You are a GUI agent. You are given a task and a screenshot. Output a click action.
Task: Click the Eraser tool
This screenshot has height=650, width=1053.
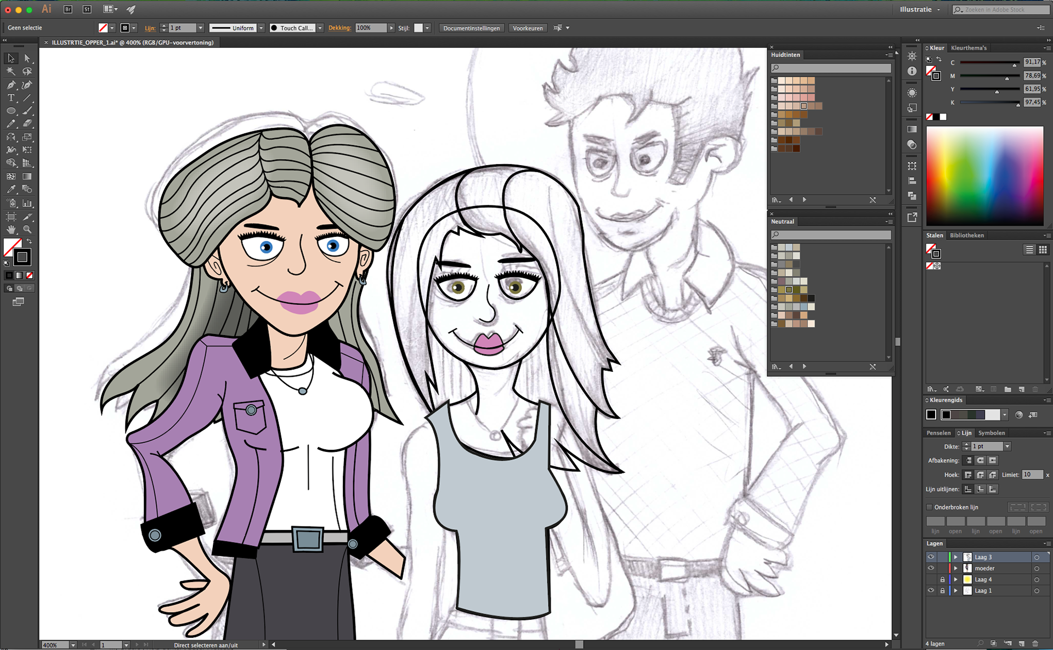point(27,124)
